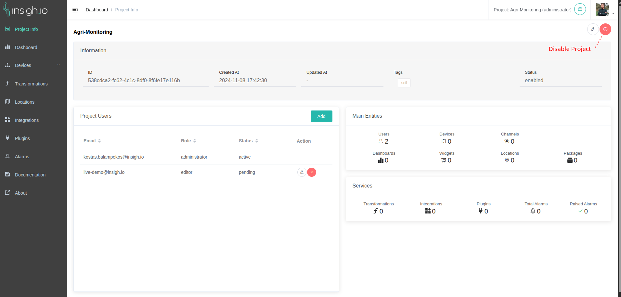Click the enabled Status value
This screenshot has height=297, width=621.
tap(534, 81)
